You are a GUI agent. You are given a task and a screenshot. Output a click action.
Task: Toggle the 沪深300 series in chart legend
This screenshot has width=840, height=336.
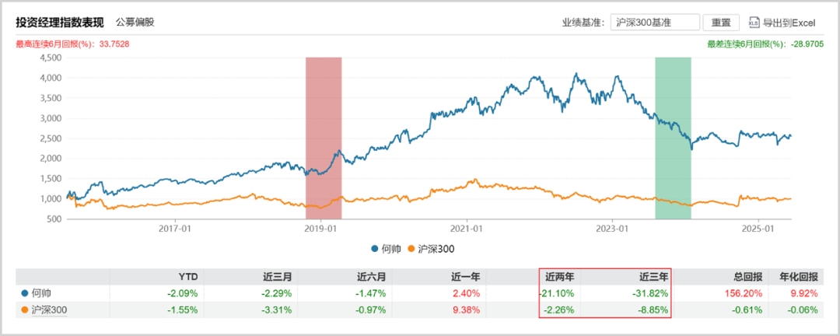431,249
